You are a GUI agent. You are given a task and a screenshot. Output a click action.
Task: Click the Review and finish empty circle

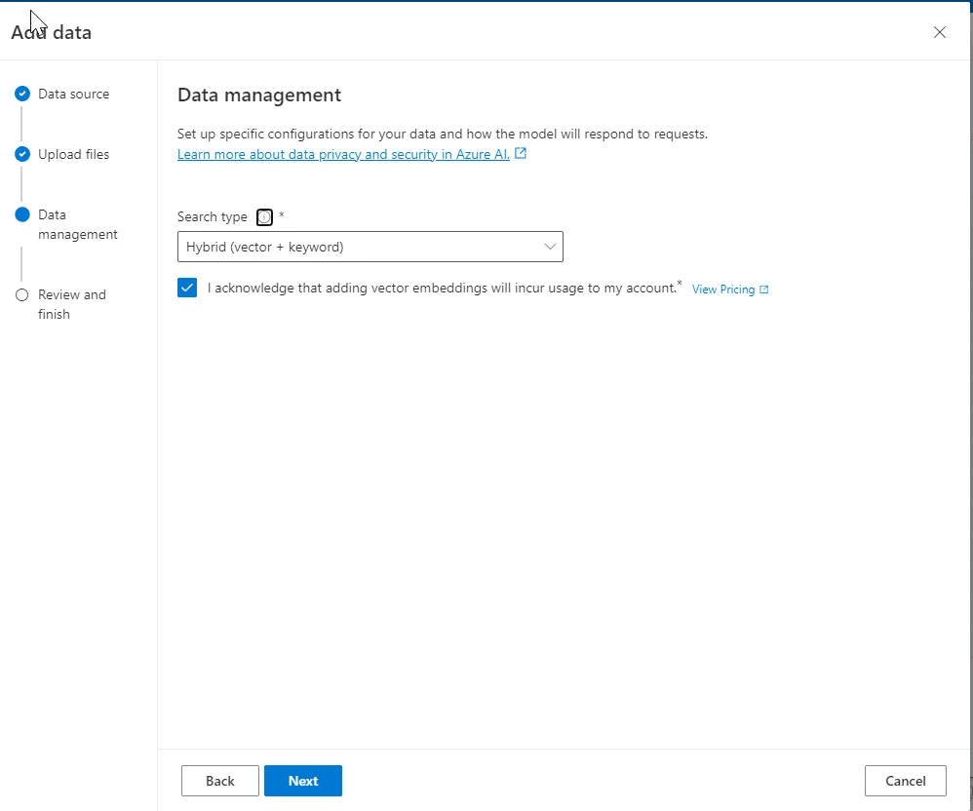pos(22,295)
